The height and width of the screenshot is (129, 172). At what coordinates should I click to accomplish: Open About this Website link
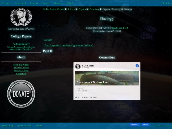pyautogui.click(x=21, y=65)
